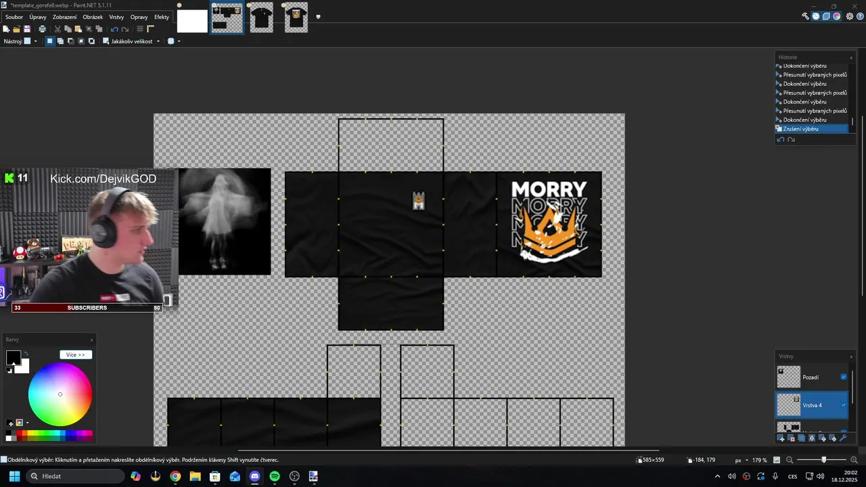Open the Nástroj tool chooser dropdown

pyautogui.click(x=30, y=41)
